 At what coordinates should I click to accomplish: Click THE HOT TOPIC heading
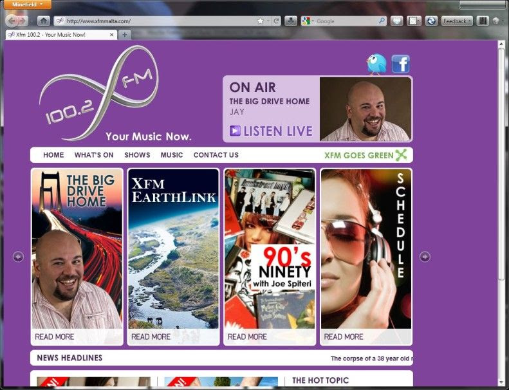(320, 380)
